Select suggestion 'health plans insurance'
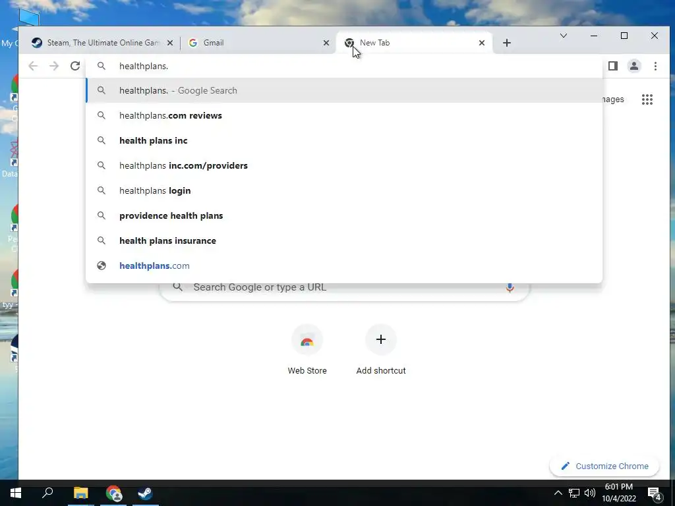This screenshot has height=506, width=675. [344, 240]
